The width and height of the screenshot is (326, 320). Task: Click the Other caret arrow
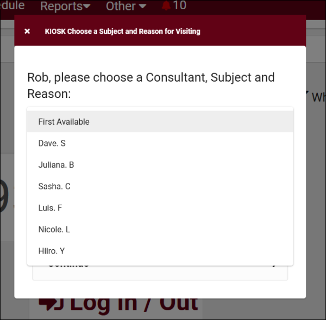point(142,7)
